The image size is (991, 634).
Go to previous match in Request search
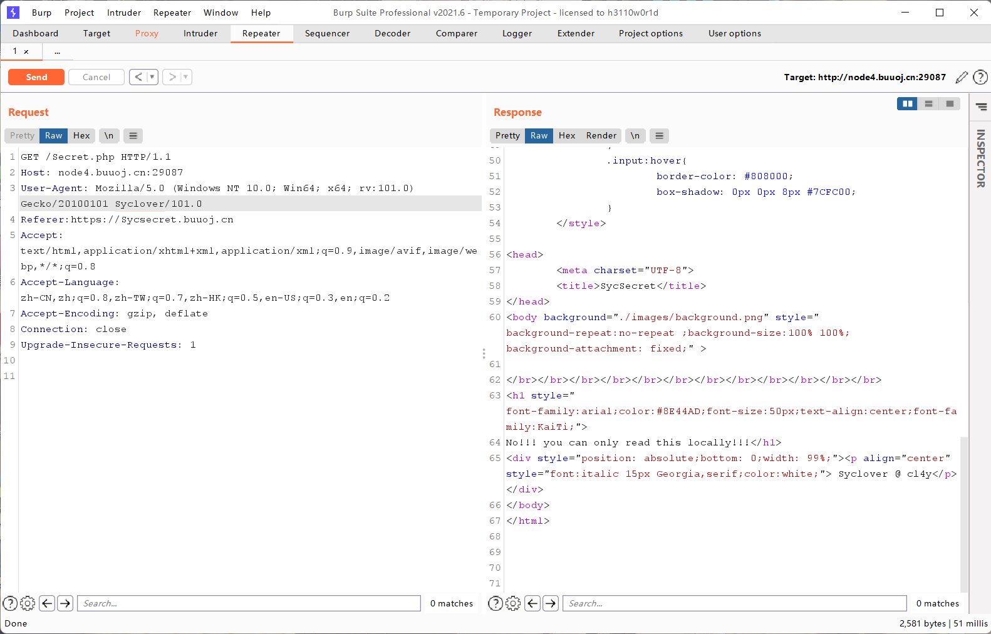(x=47, y=603)
